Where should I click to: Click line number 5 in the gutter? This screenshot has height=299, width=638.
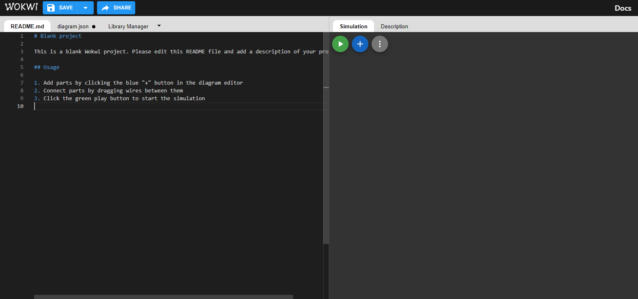click(22, 67)
